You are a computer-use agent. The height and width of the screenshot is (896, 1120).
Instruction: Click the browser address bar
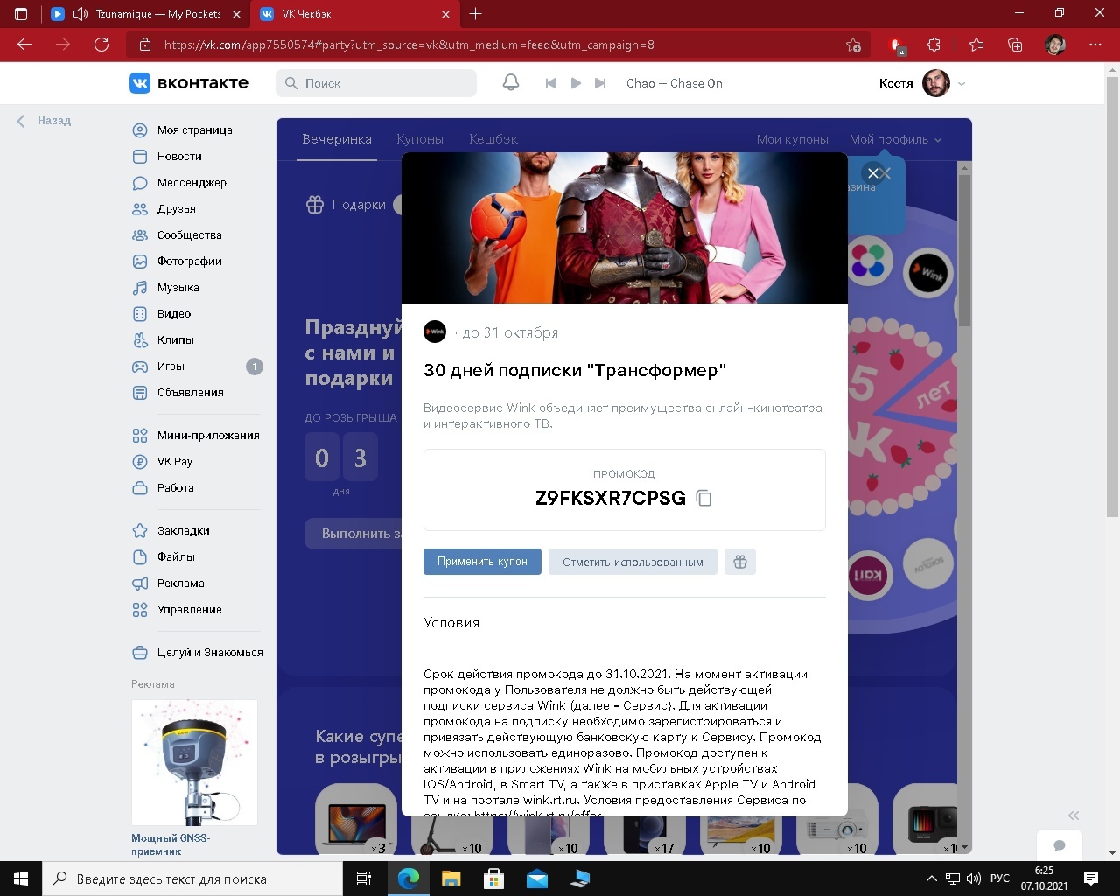coord(499,45)
